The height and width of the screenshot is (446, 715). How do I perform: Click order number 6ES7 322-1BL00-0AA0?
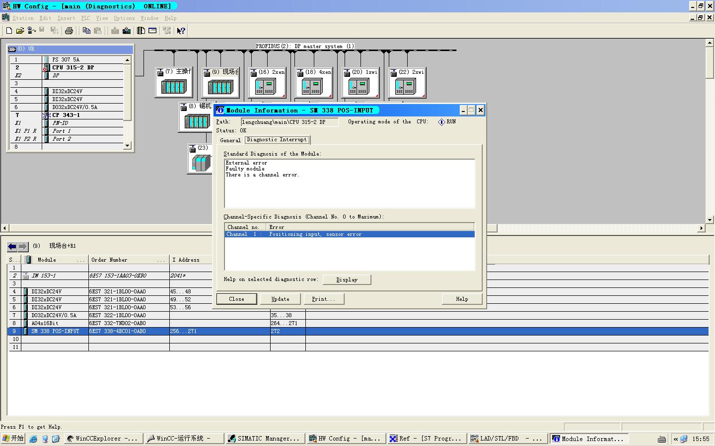(x=118, y=315)
